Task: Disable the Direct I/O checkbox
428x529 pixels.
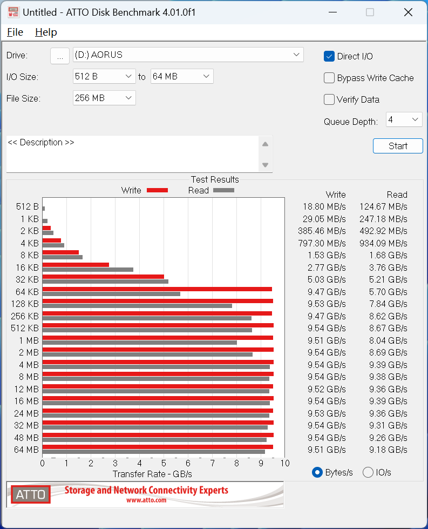Action: pyautogui.click(x=329, y=56)
